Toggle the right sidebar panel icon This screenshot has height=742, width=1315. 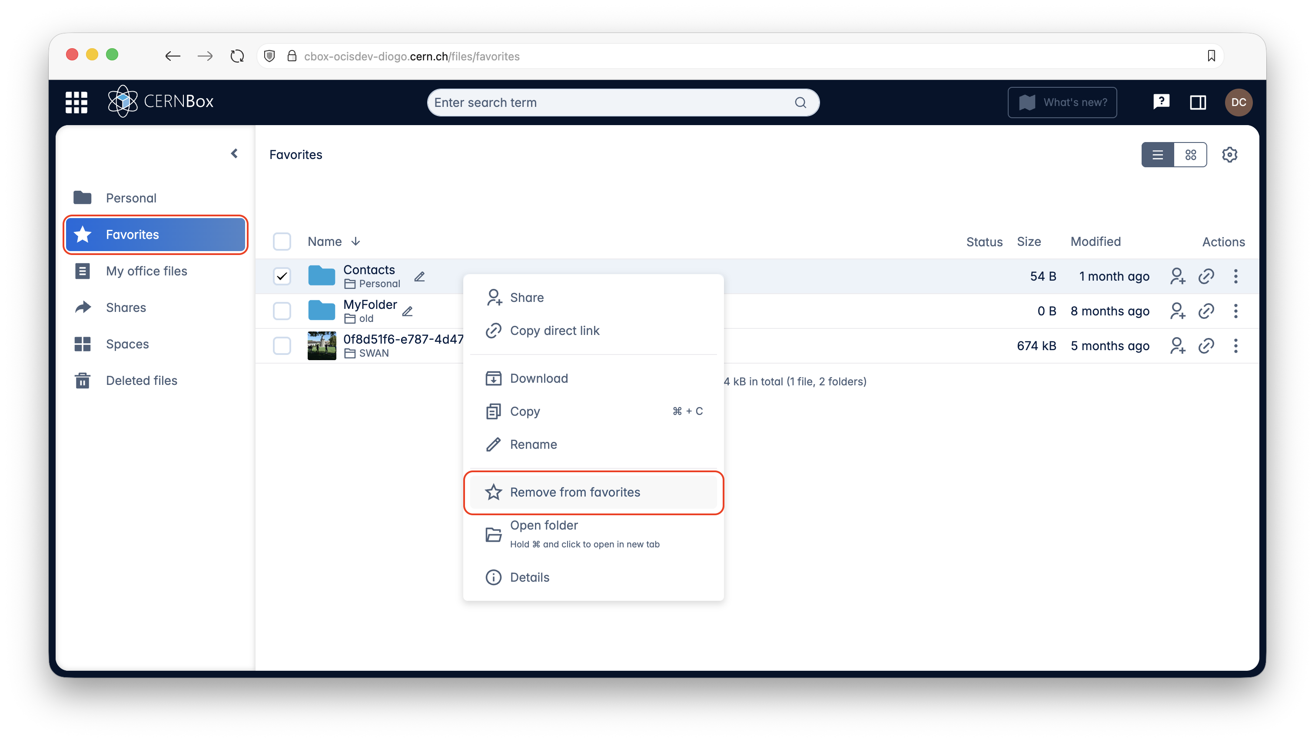point(1198,102)
